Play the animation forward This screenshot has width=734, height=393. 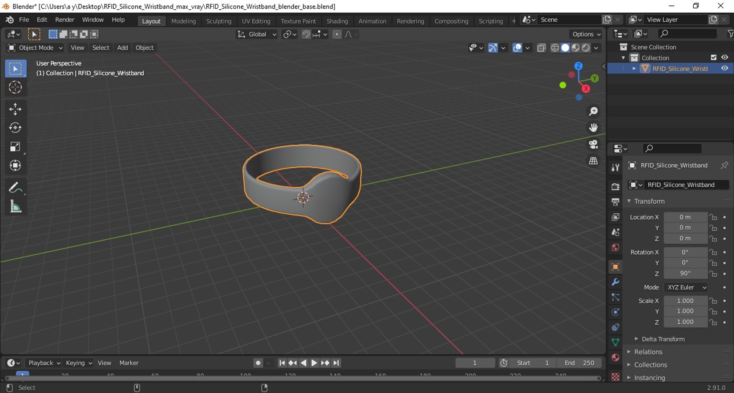tap(314, 363)
